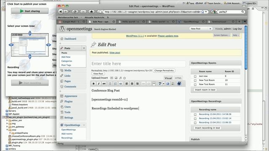This screenshot has height=151, width=269.
Task: Open the New Post dropdown arrow
Action: click(x=210, y=29)
